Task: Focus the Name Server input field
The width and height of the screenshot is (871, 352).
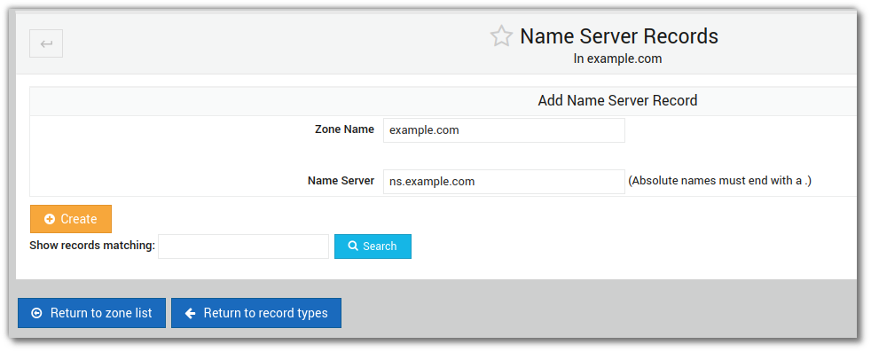Action: point(504,182)
